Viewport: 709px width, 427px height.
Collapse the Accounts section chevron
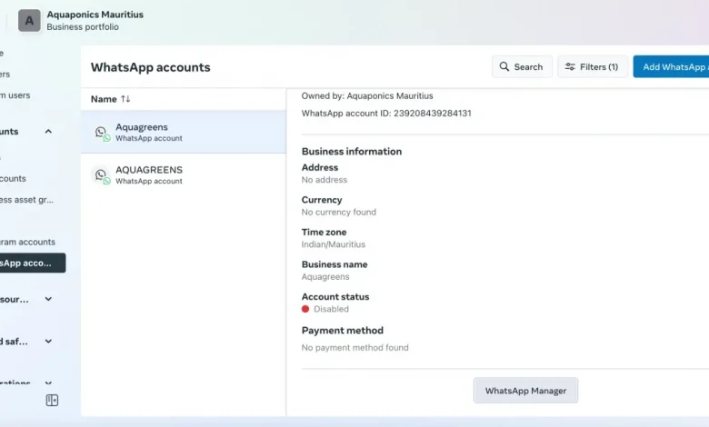click(x=48, y=132)
